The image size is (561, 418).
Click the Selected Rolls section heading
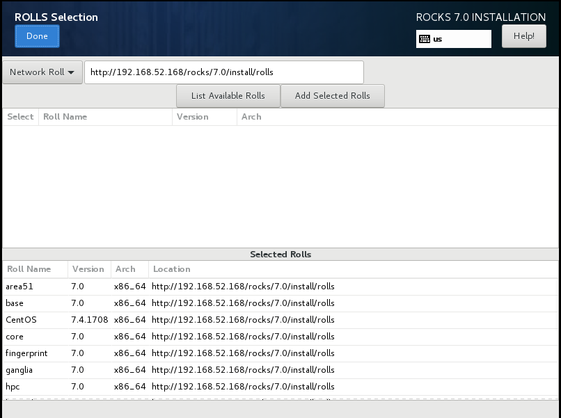[x=280, y=255]
